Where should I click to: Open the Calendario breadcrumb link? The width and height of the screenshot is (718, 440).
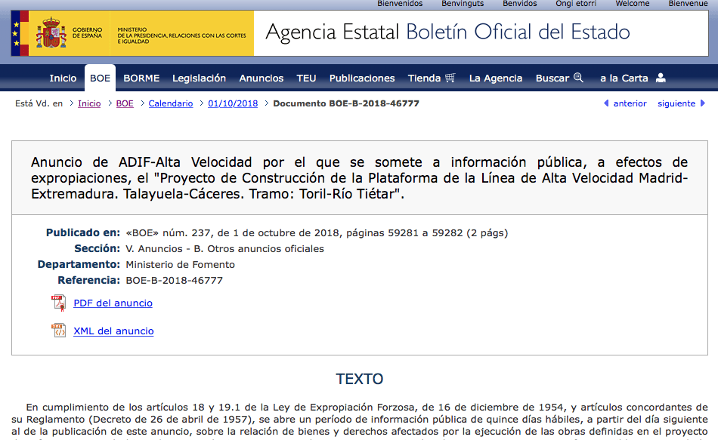point(171,103)
